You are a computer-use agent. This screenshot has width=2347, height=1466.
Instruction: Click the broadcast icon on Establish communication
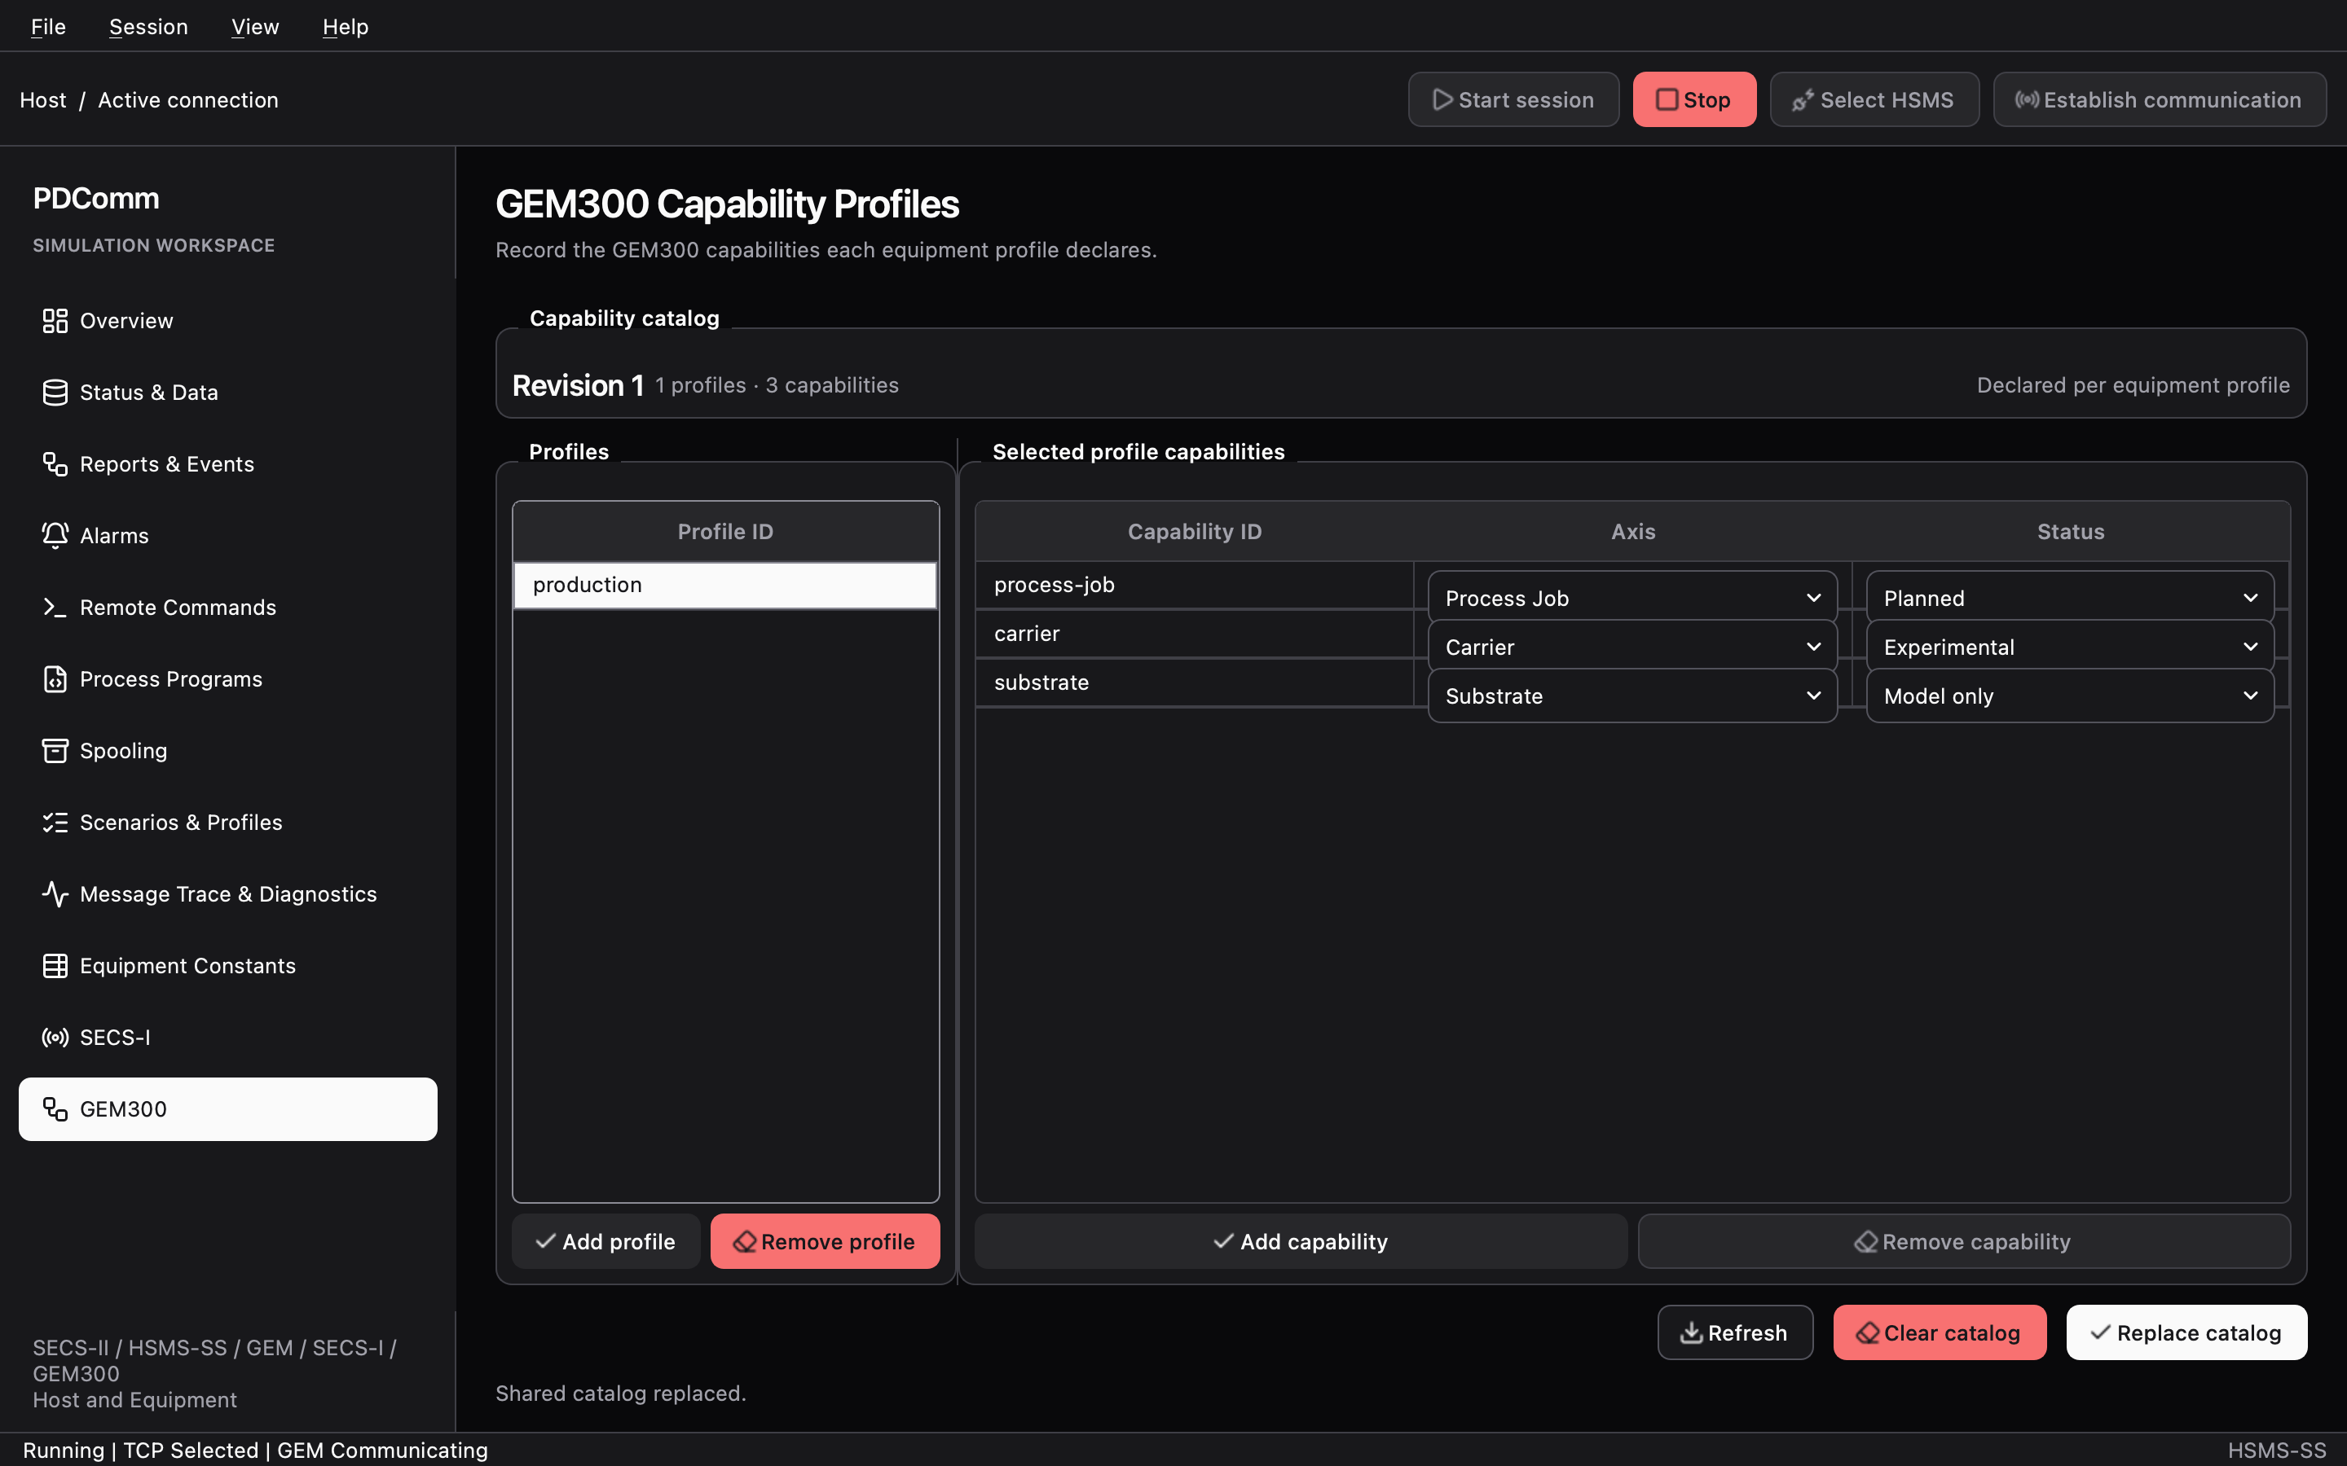[x=2027, y=100]
